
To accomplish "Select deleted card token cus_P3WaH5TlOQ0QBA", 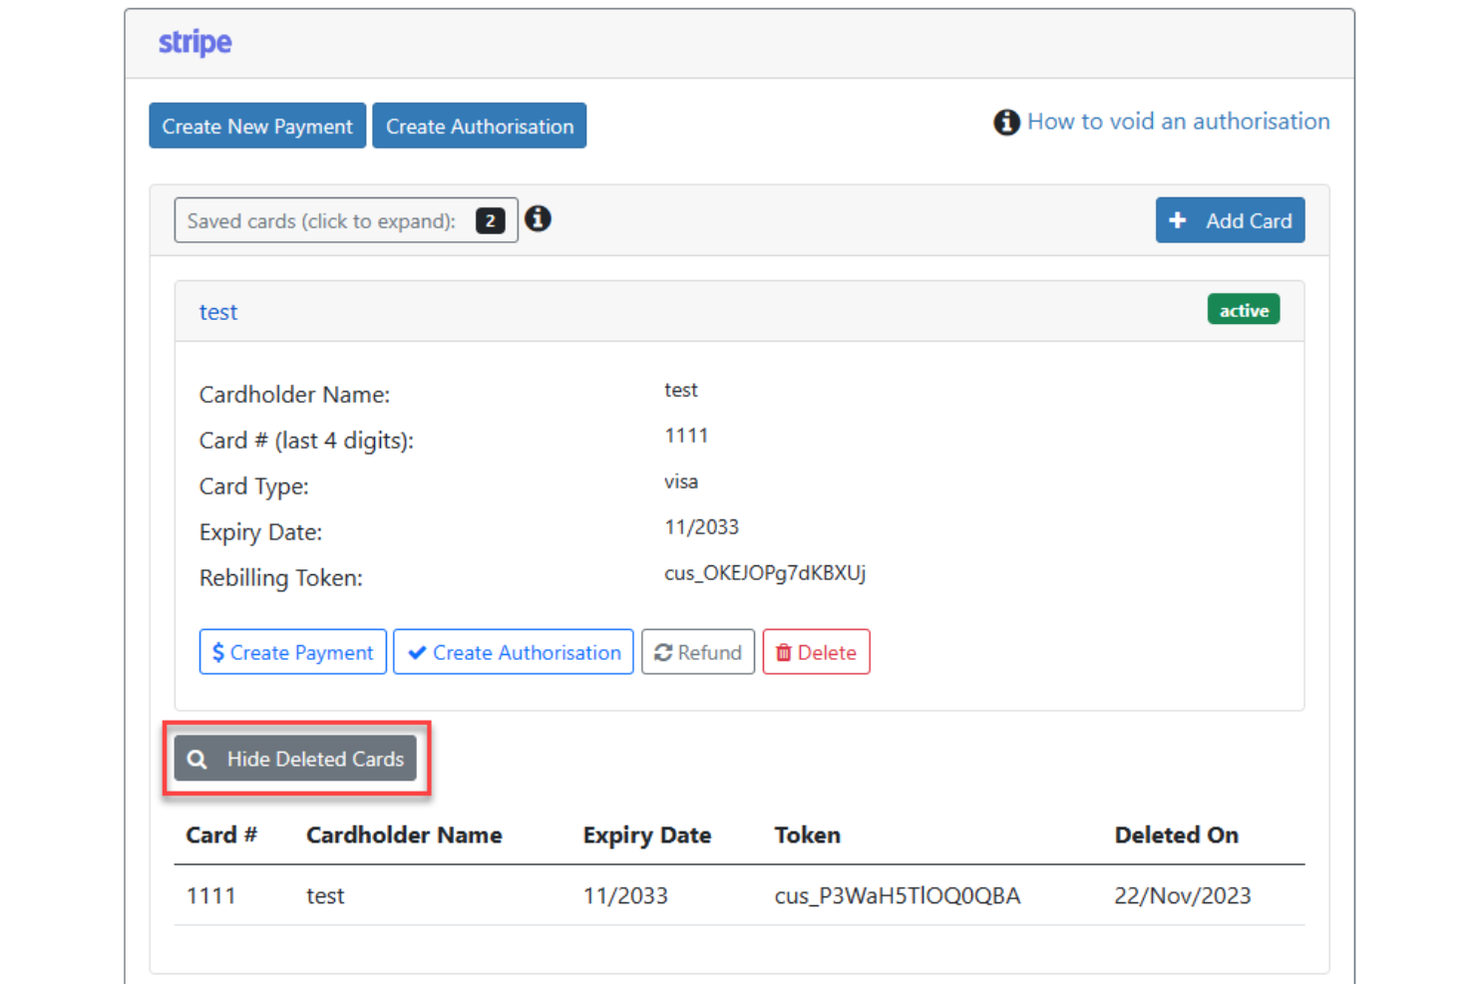I will [x=898, y=896].
